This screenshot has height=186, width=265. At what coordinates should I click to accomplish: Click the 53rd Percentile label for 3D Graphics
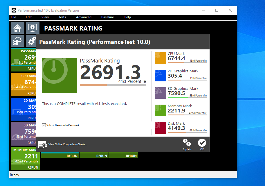pos(198,95)
